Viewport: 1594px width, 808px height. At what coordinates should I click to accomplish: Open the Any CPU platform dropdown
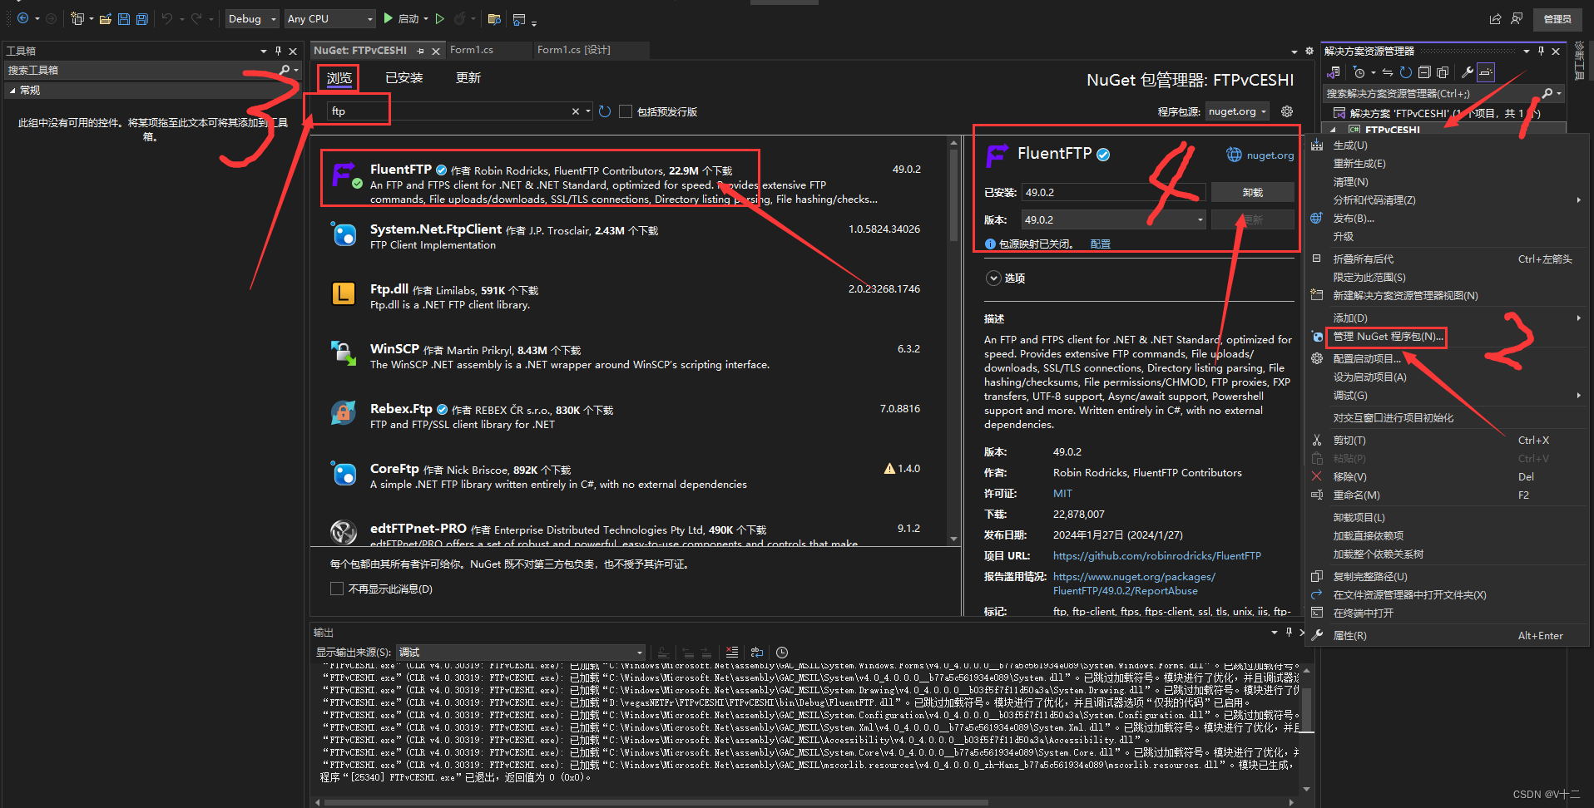click(369, 18)
